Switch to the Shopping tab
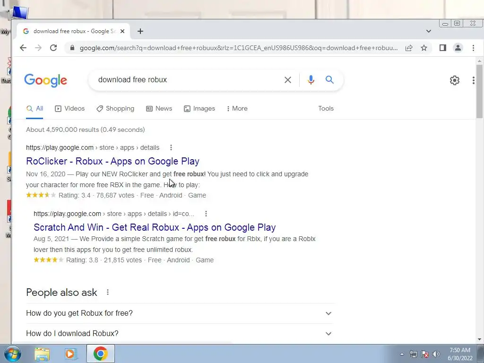 tap(115, 109)
